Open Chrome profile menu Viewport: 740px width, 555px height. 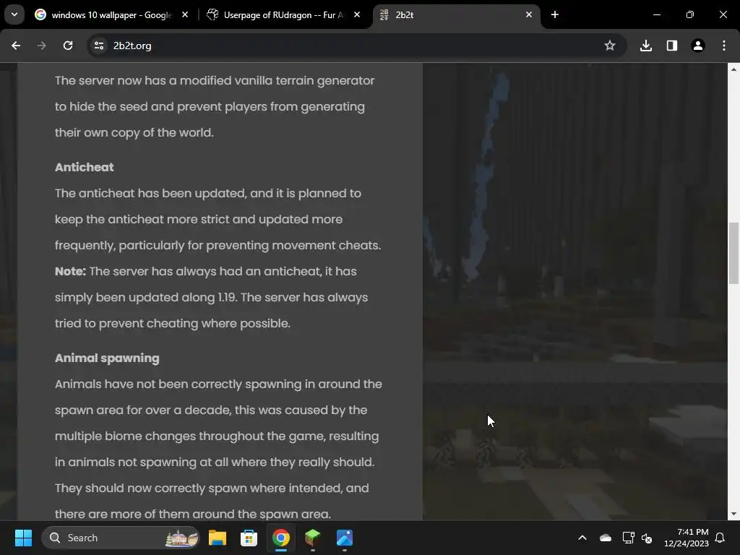click(x=698, y=46)
